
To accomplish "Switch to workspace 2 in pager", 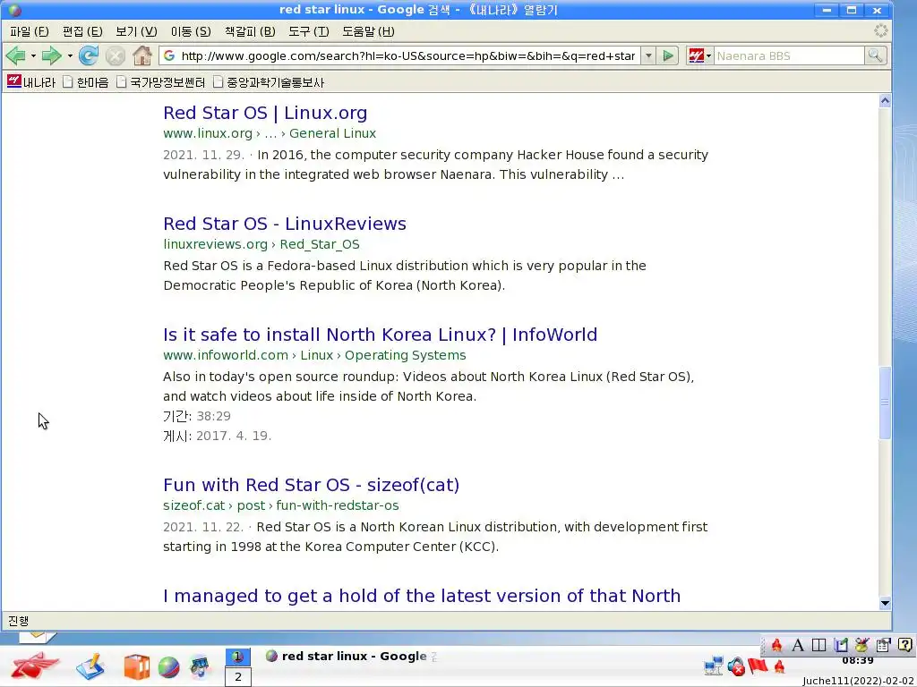I will tap(238, 677).
